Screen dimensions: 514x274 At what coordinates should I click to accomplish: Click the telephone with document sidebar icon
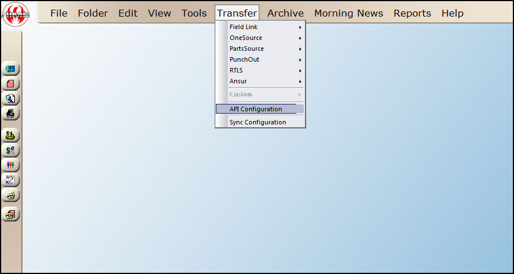pyautogui.click(x=11, y=215)
